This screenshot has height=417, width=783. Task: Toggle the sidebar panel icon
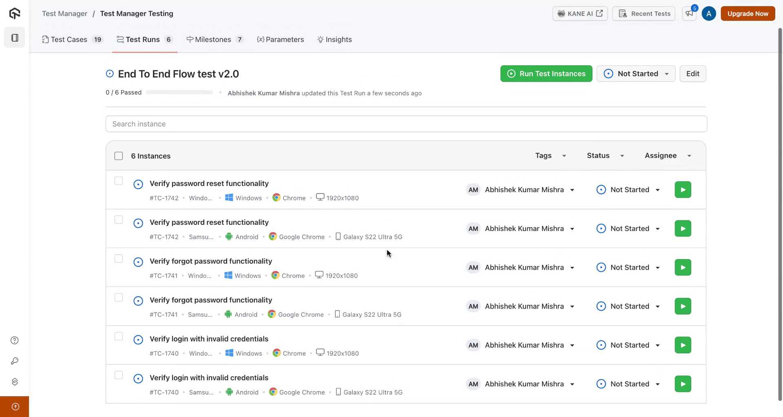pyautogui.click(x=15, y=38)
